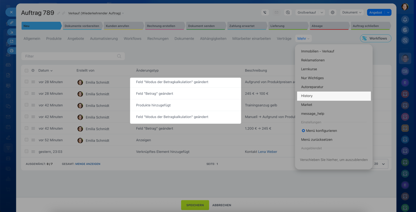The width and height of the screenshot is (416, 212).
Task: Set stage to Dokumente vorbereiten
Action: coord(82,26)
